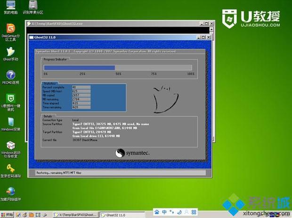This screenshot has width=292, height=218.
Task: Toggle the moon half/full-width IME button
Action: (179, 212)
